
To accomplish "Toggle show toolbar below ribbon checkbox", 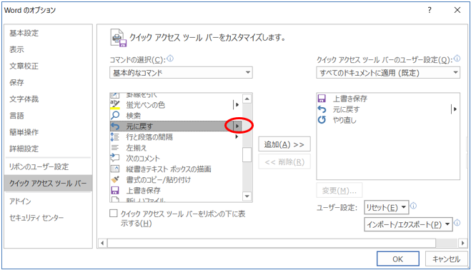I will [x=114, y=214].
